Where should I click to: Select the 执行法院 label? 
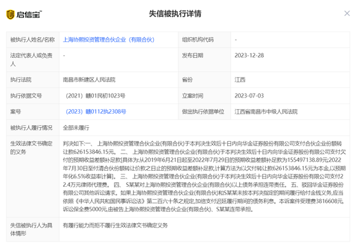click(21, 80)
